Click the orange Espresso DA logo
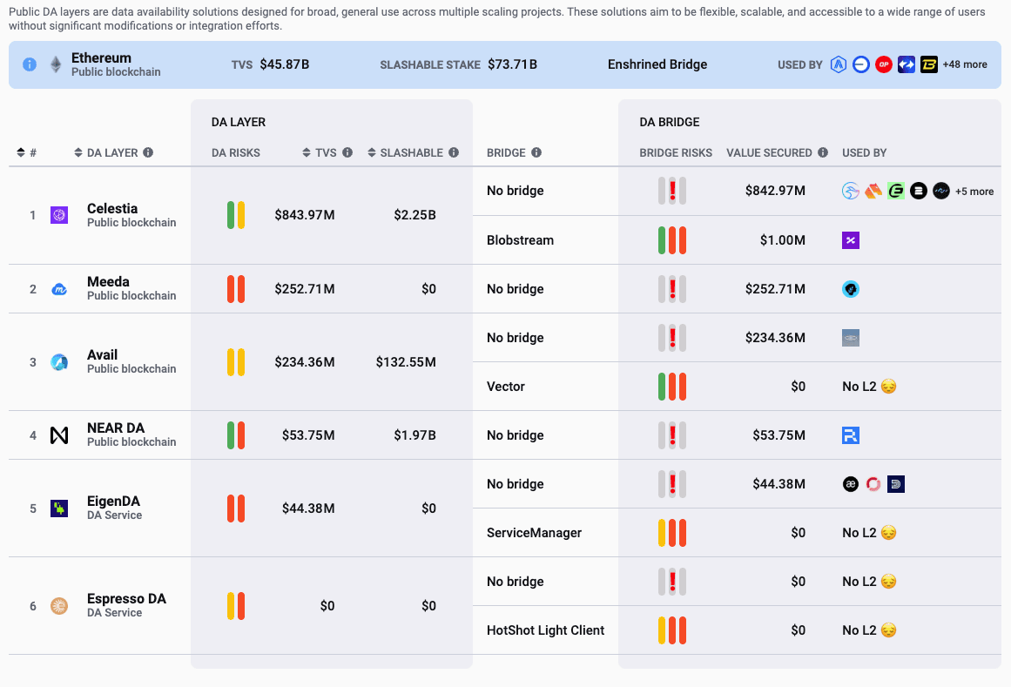Screen dimensions: 1011x687 tap(59, 606)
